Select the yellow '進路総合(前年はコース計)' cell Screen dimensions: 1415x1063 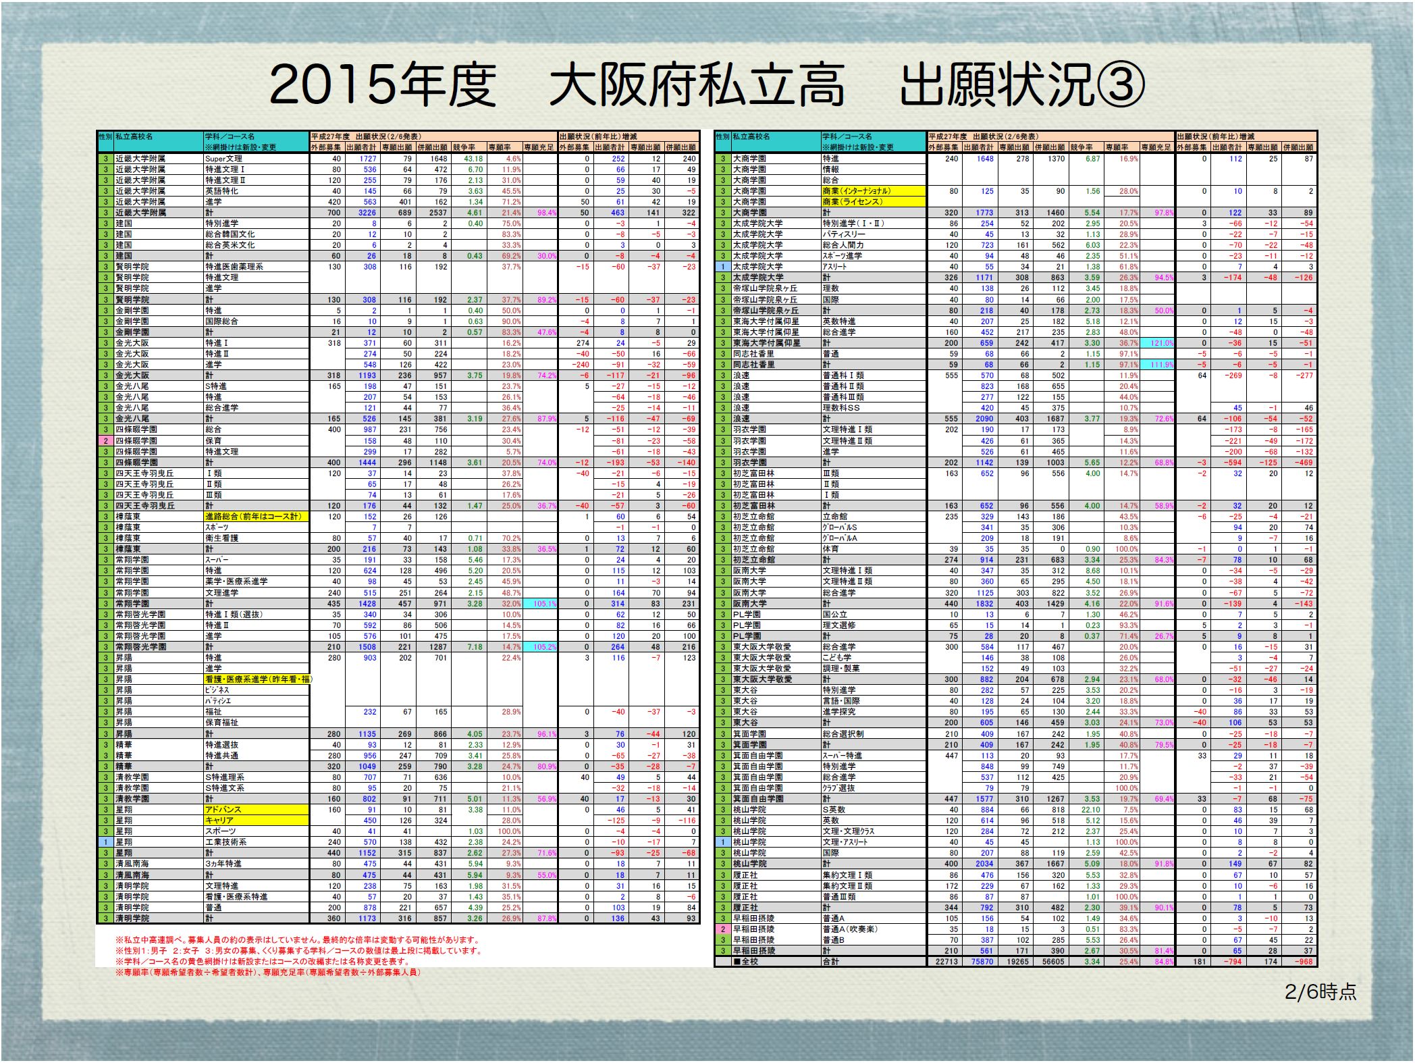pyautogui.click(x=256, y=517)
